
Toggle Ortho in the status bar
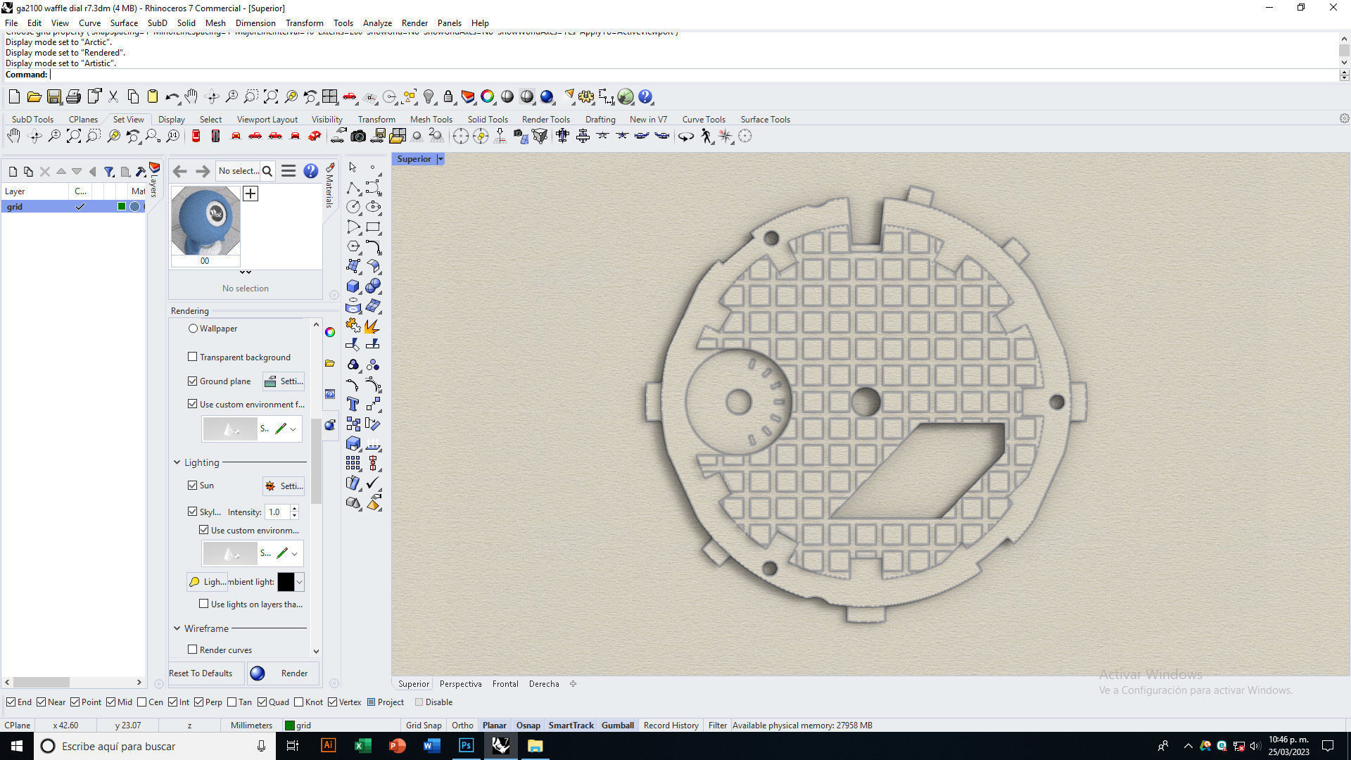(x=462, y=725)
